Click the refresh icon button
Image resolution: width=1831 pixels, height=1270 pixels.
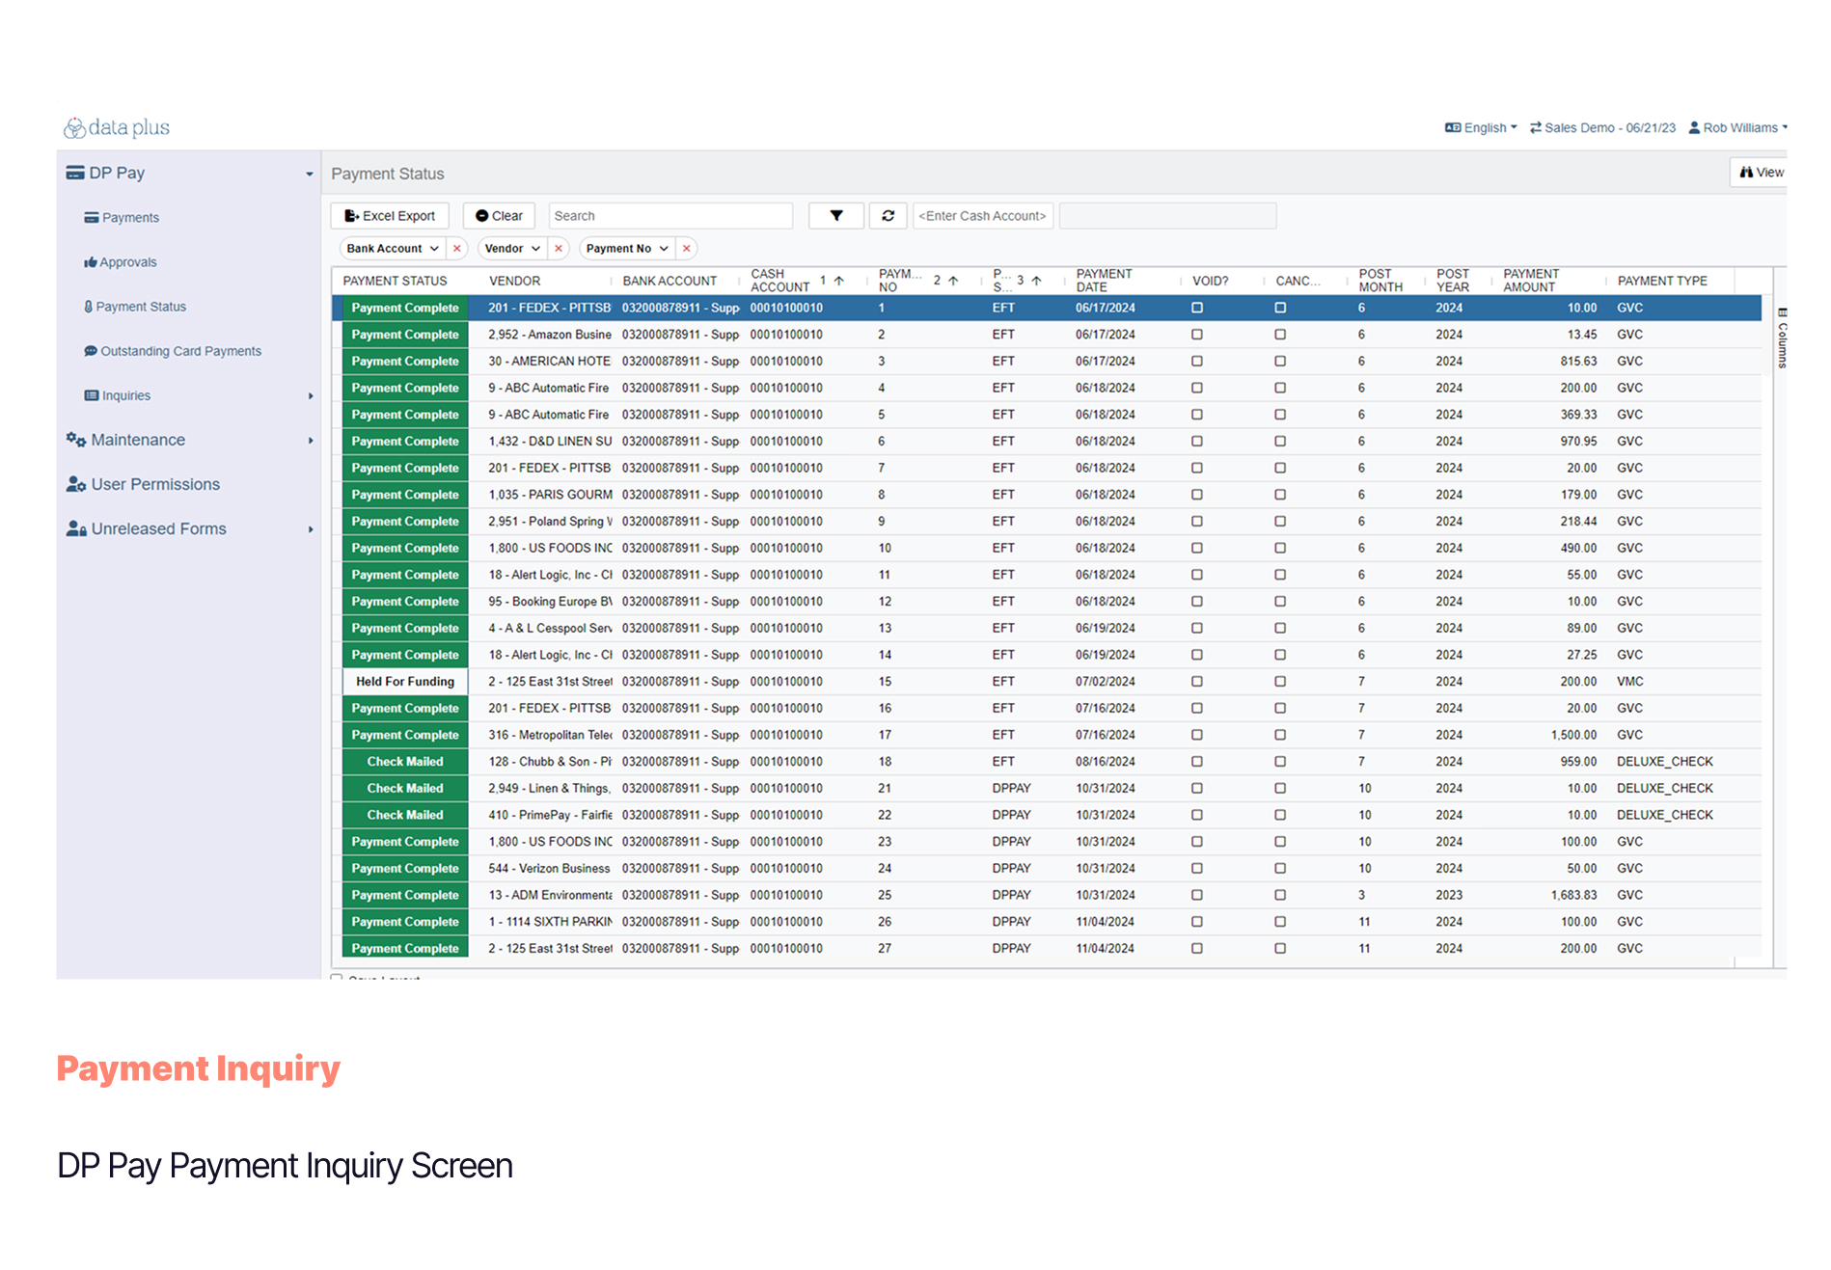tap(888, 216)
